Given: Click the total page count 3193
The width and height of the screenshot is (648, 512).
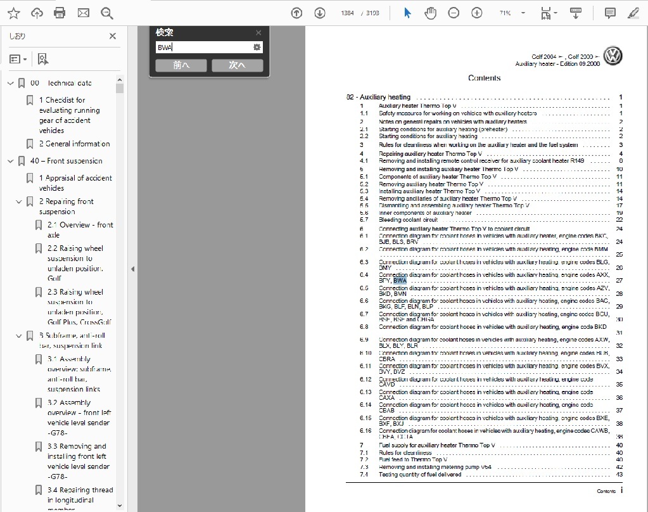Looking at the screenshot, I should 372,13.
